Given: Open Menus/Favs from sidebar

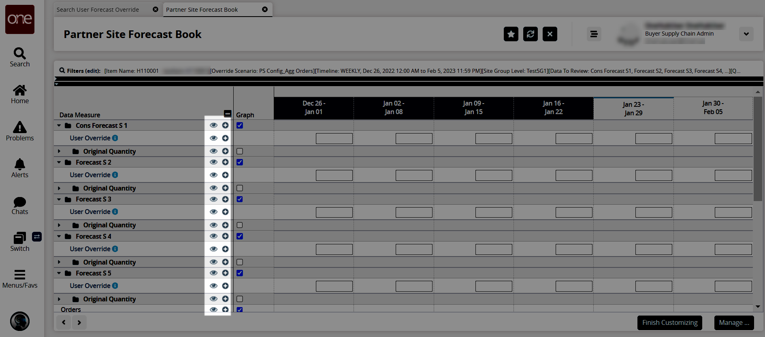Looking at the screenshot, I should [20, 279].
